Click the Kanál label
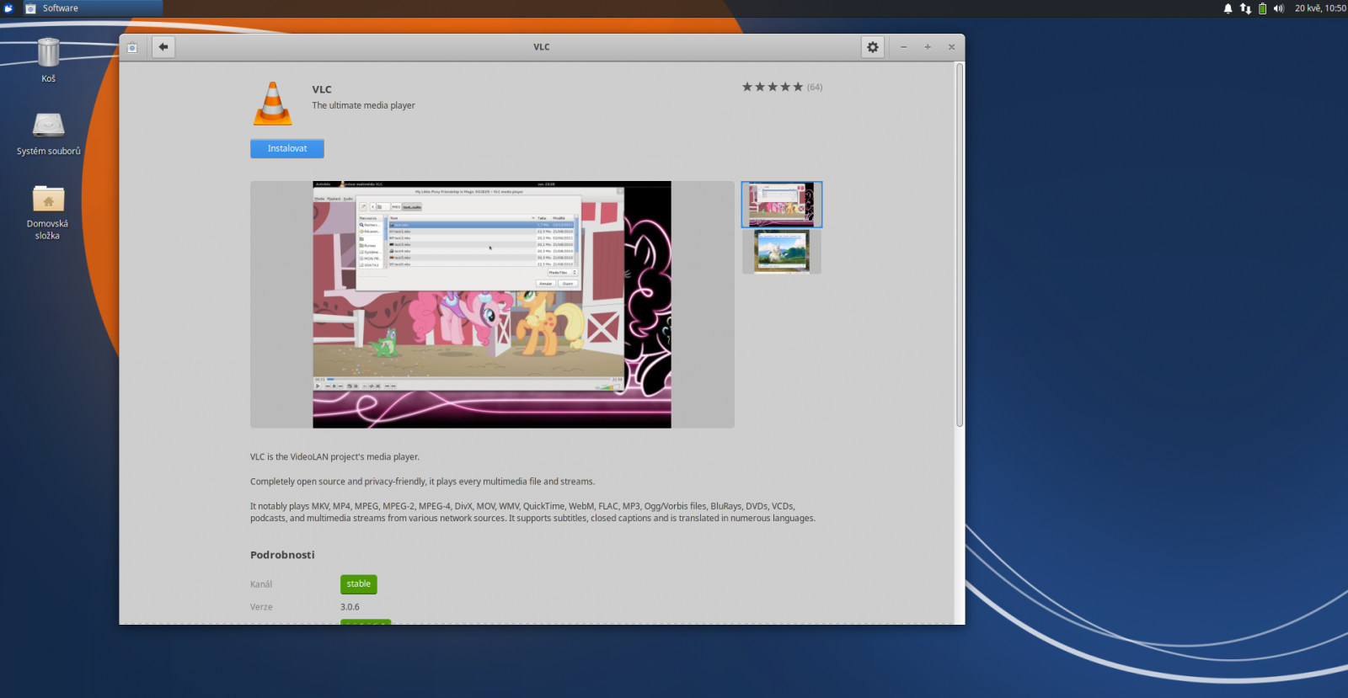1348x698 pixels. (x=261, y=584)
